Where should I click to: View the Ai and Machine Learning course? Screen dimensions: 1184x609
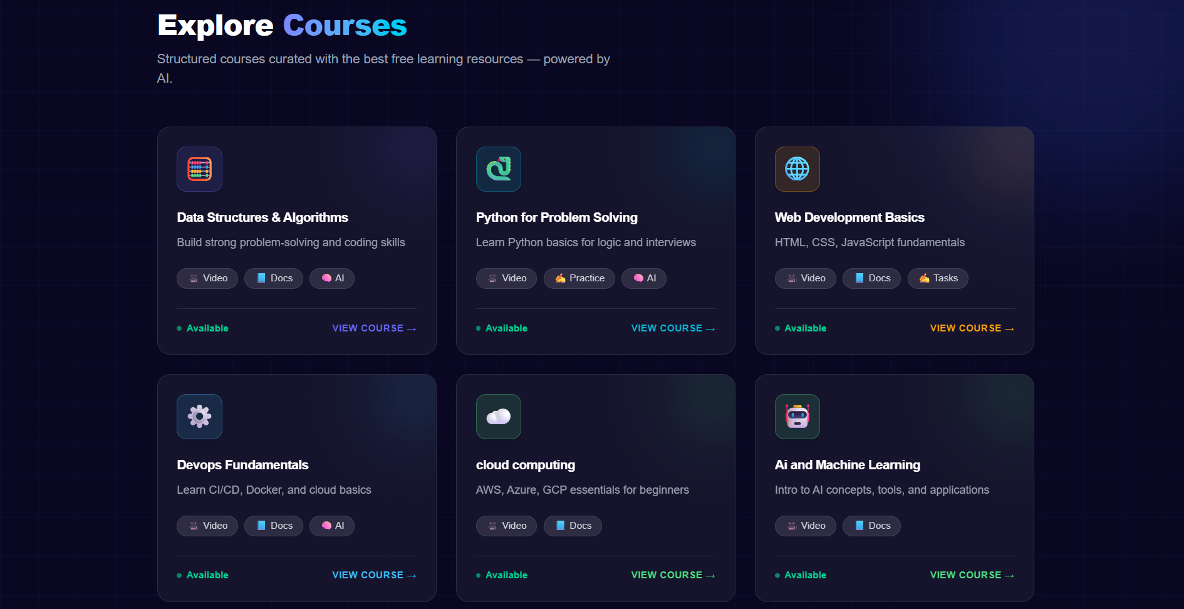click(971, 575)
